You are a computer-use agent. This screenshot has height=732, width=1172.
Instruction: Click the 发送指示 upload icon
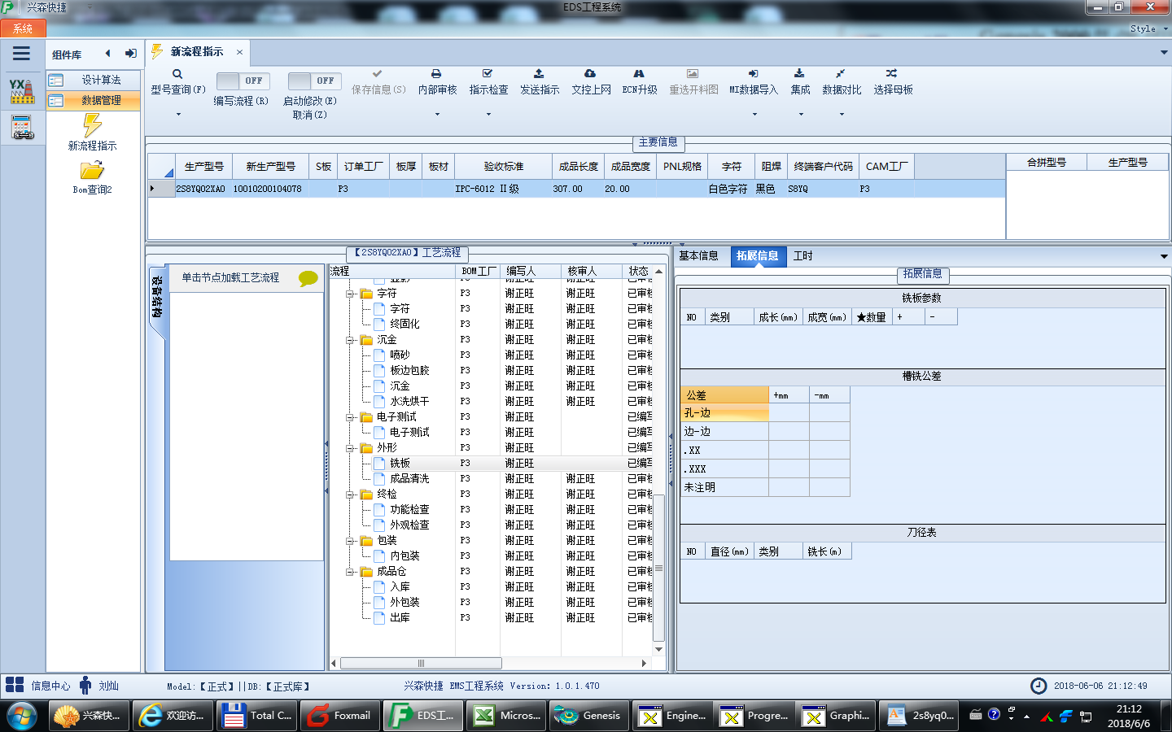pos(539,73)
